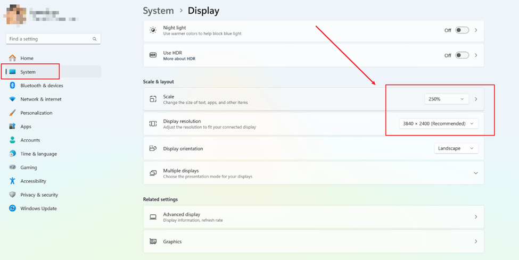The width and height of the screenshot is (519, 260).
Task: Click the Accounts person icon
Action: pos(13,140)
